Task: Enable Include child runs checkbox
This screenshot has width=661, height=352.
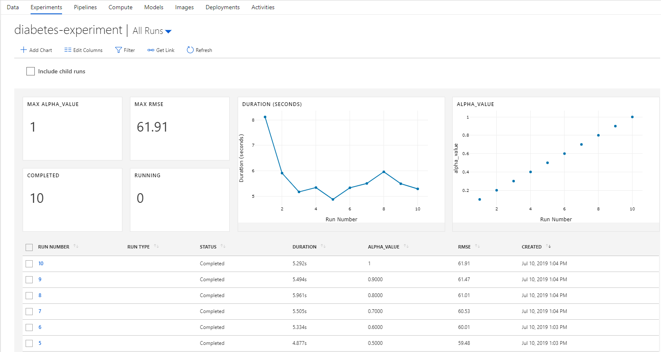Action: point(31,71)
